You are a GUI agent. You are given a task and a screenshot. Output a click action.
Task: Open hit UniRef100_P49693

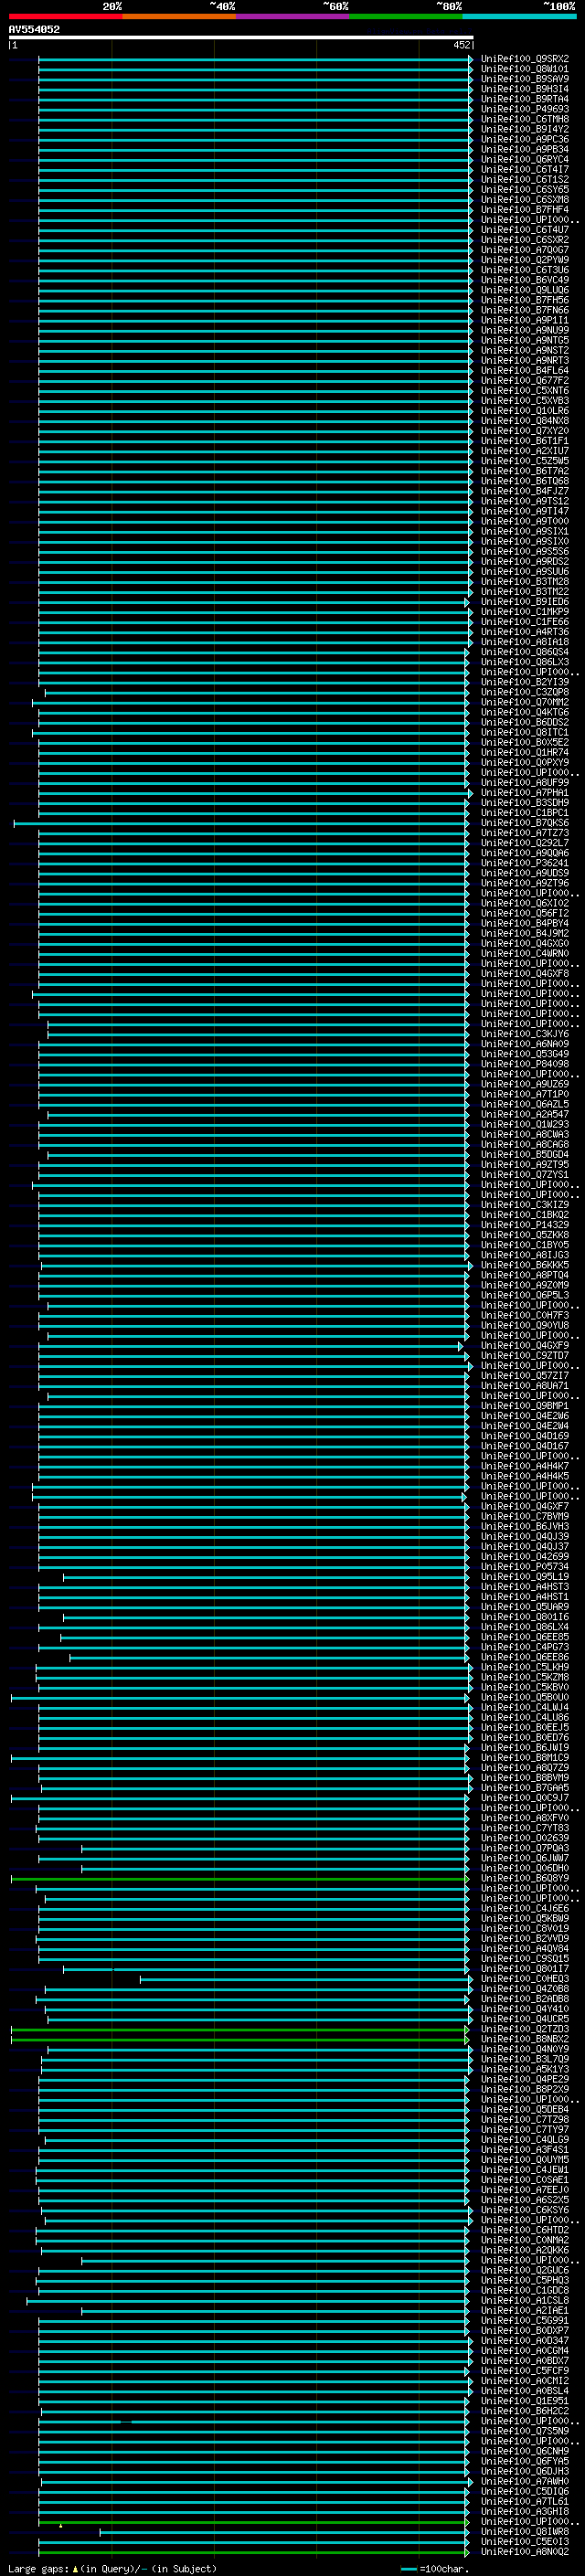click(x=525, y=109)
